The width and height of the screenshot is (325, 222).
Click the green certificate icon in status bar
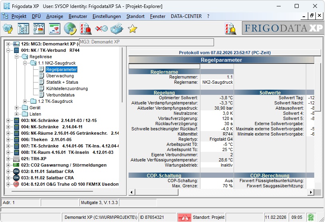(x=311, y=217)
